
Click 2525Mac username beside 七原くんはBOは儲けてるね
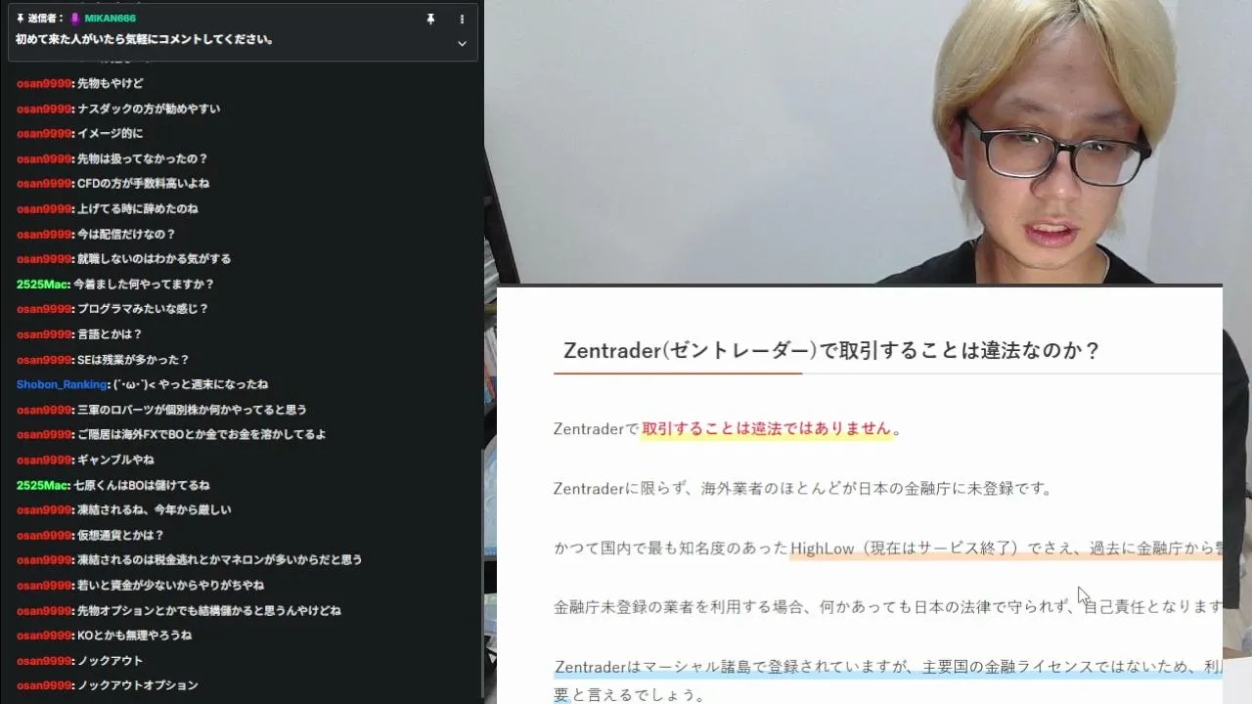[43, 485]
